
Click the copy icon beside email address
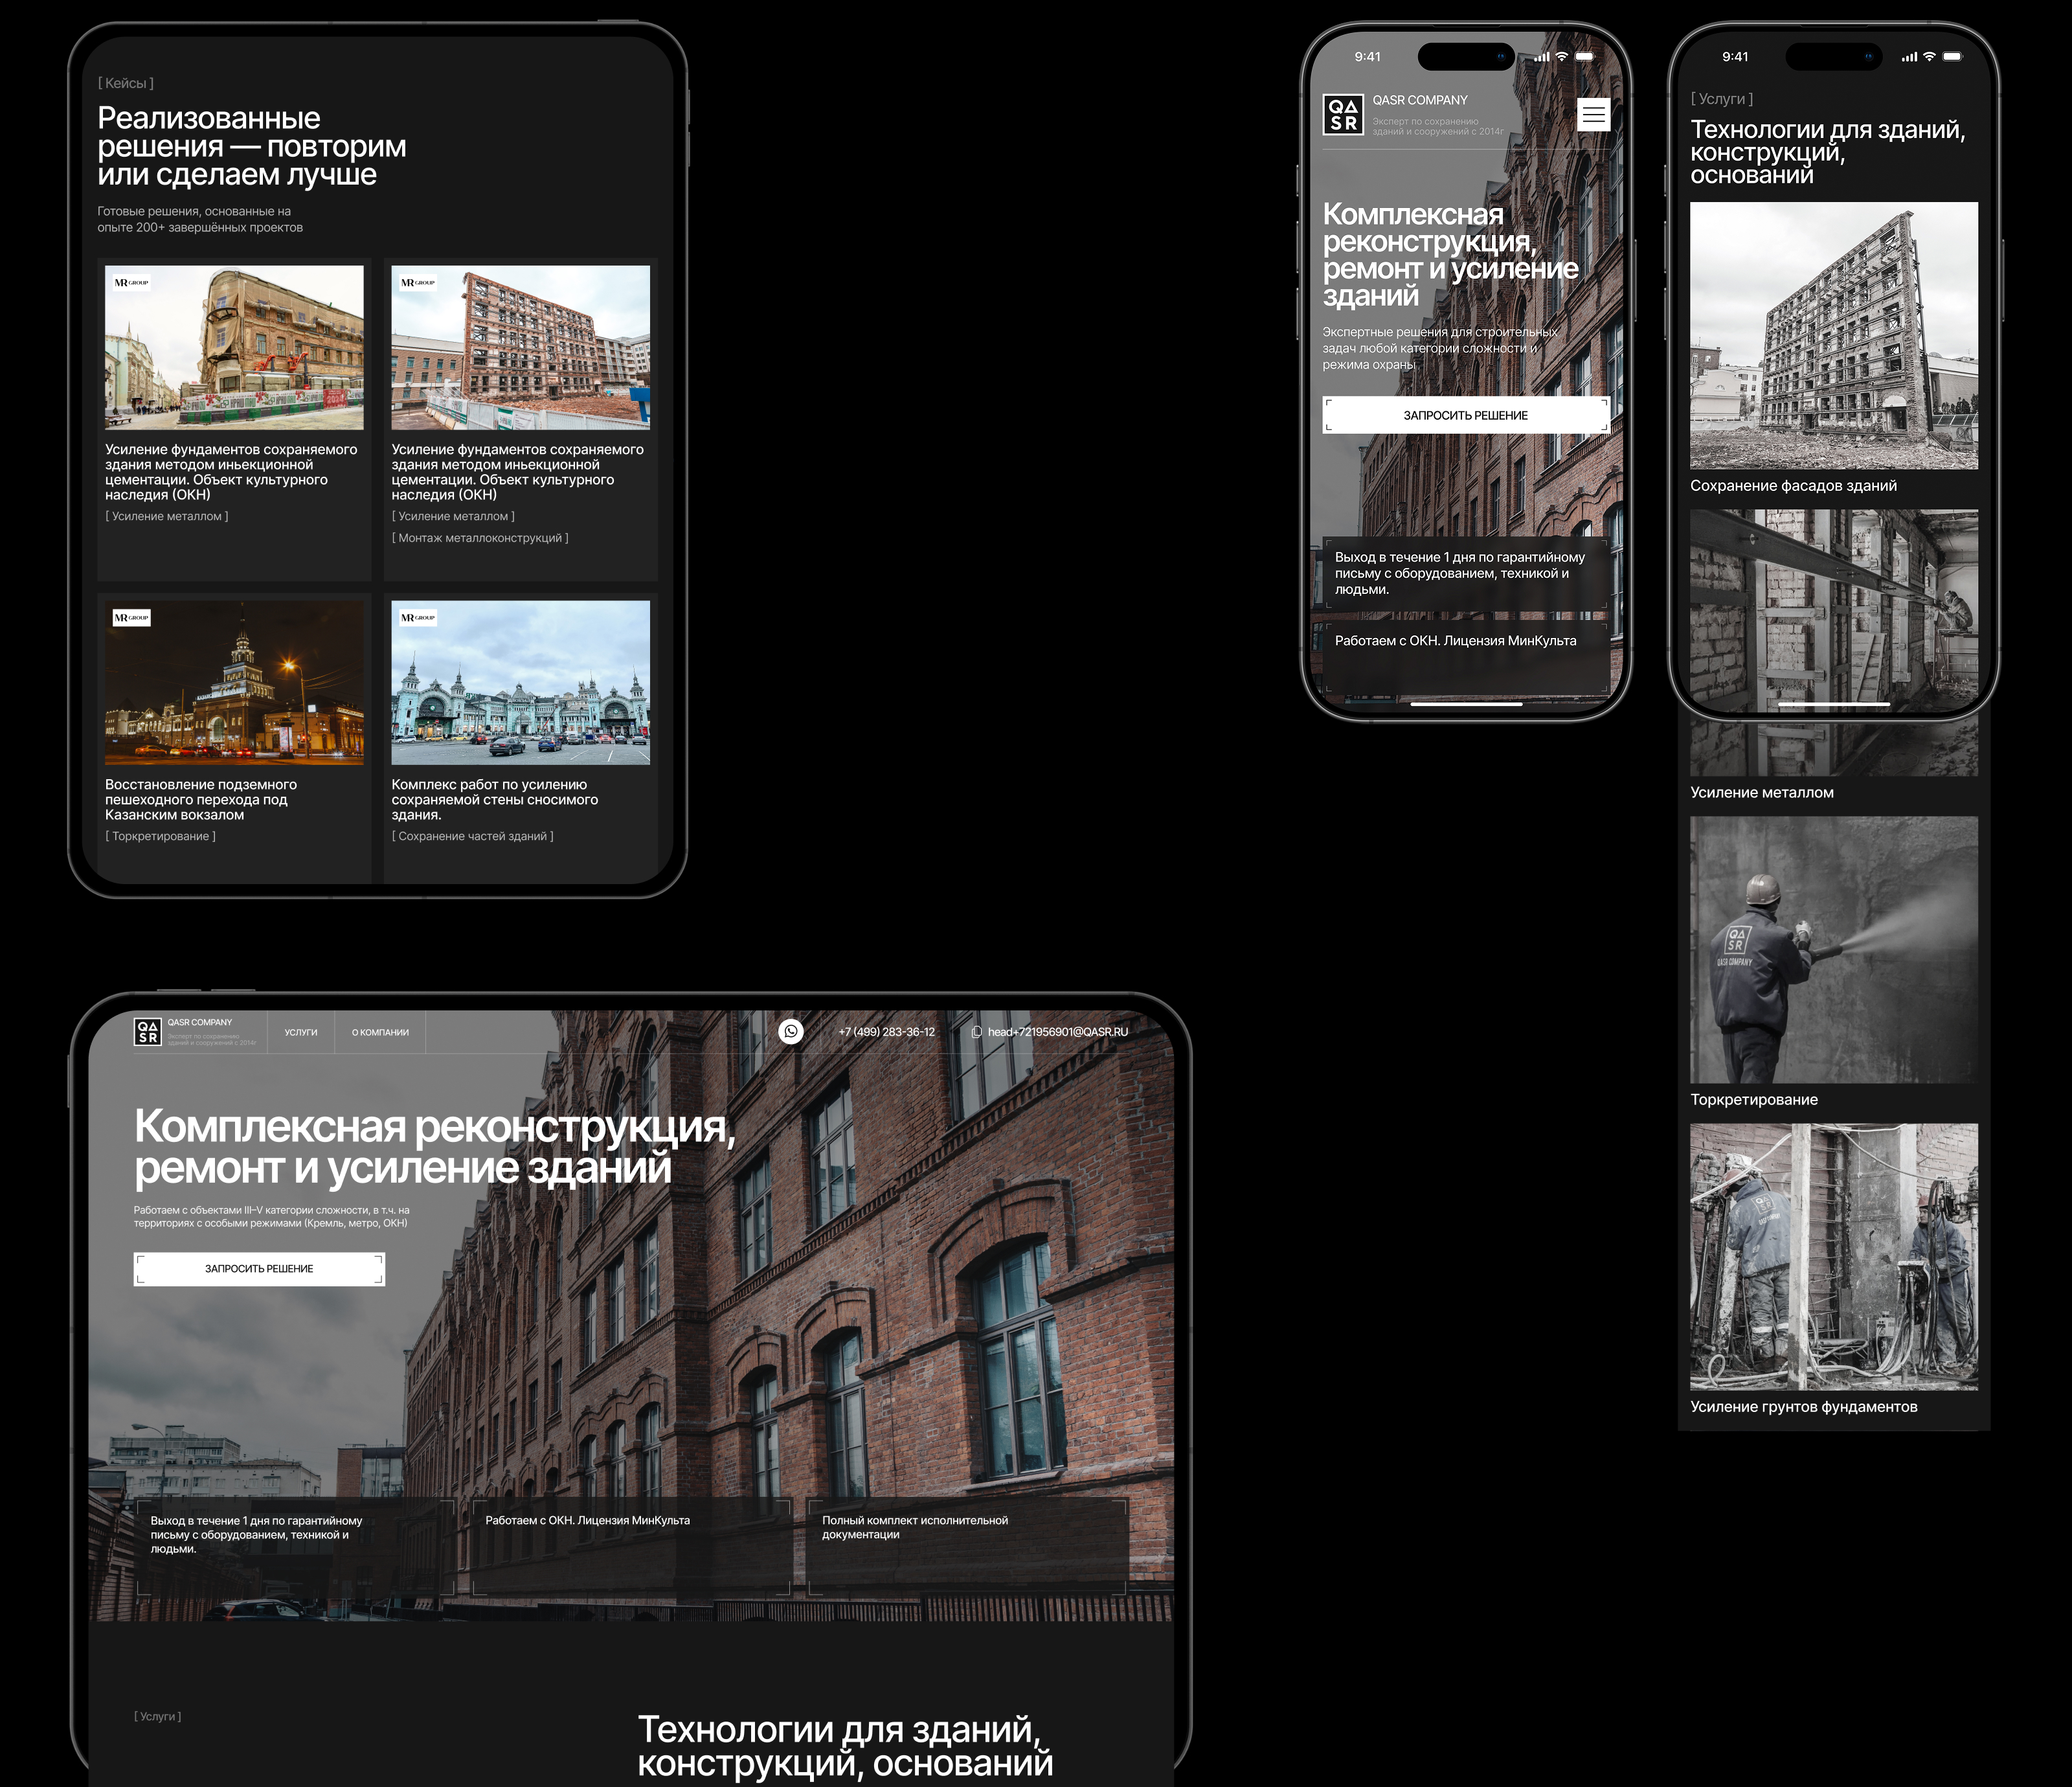(x=976, y=1032)
